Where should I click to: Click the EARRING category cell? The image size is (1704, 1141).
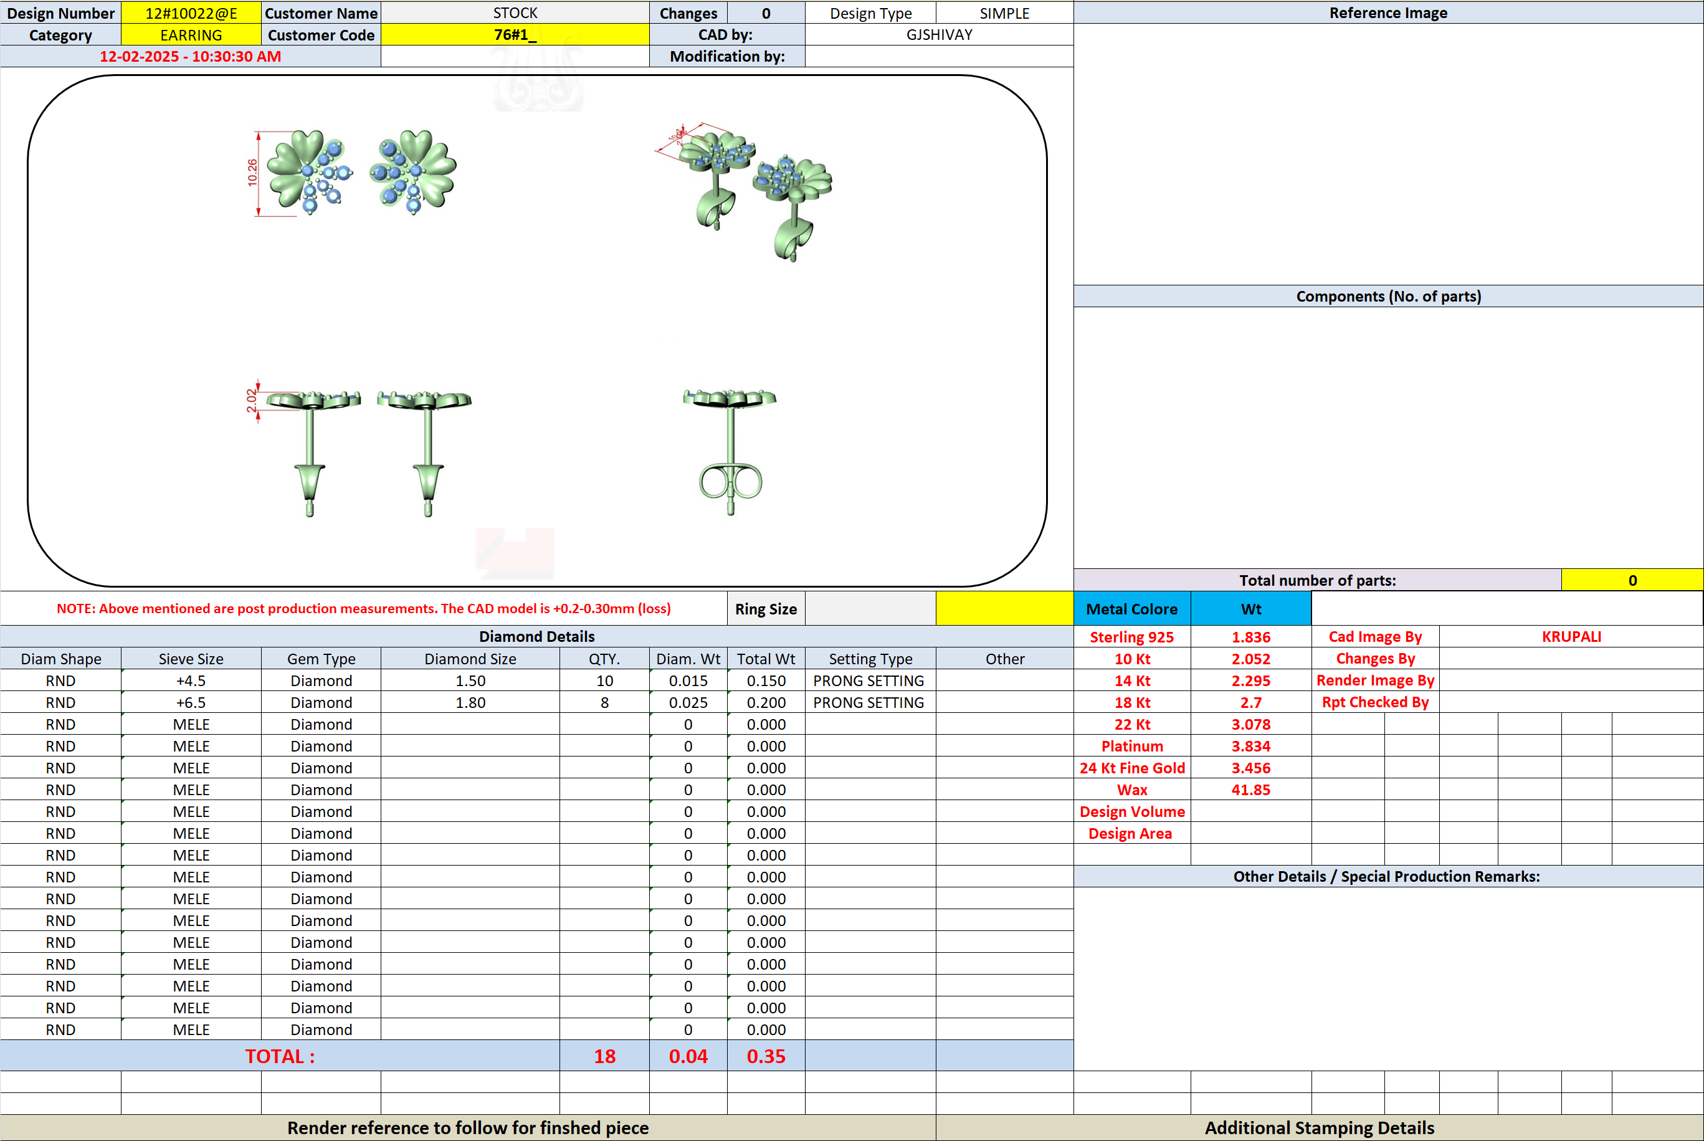191,35
